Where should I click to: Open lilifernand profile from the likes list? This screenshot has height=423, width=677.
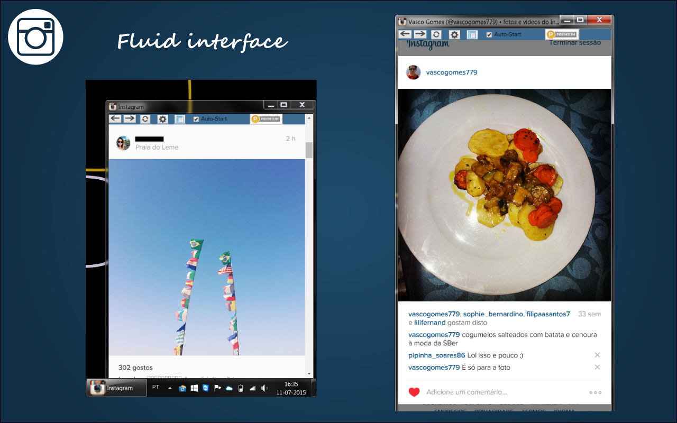430,323
